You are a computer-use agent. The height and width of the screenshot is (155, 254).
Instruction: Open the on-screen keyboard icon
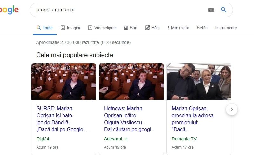coord(211,10)
